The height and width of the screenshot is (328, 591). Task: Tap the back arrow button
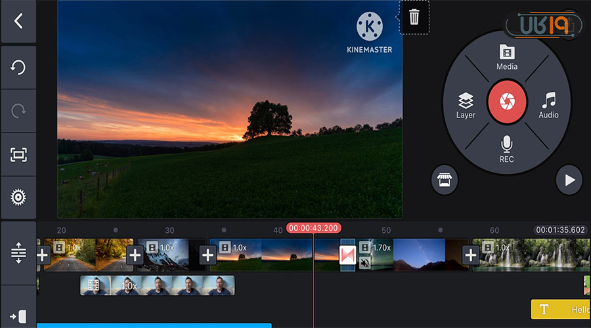18,21
